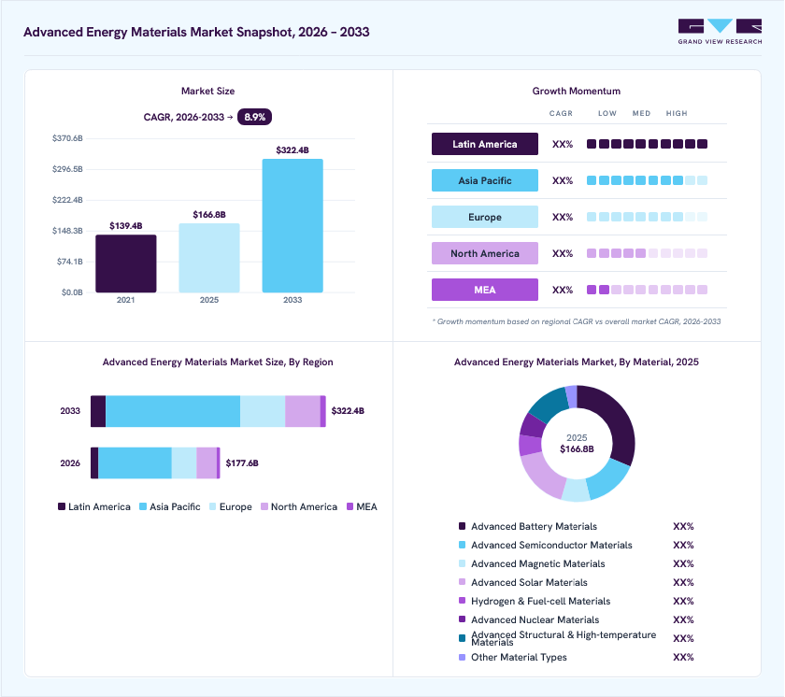
Task: Click the Market Size, By Region title
Action: (x=218, y=362)
